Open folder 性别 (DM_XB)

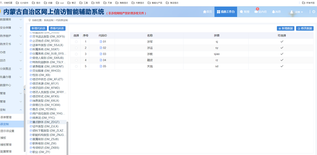click(x=40, y=75)
